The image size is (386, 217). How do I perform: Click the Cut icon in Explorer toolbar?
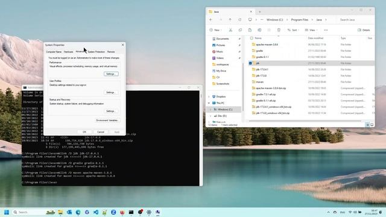pos(230,30)
